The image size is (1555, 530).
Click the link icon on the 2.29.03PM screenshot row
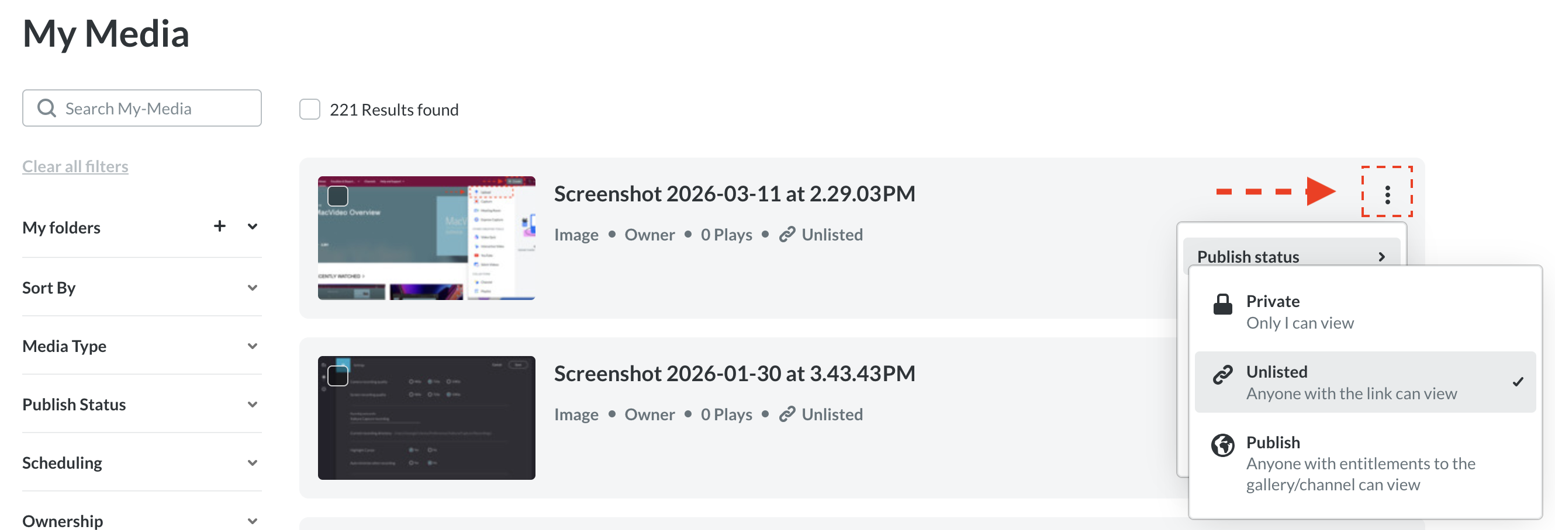click(x=786, y=235)
